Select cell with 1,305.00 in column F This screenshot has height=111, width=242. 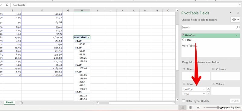(x=42, y=75)
